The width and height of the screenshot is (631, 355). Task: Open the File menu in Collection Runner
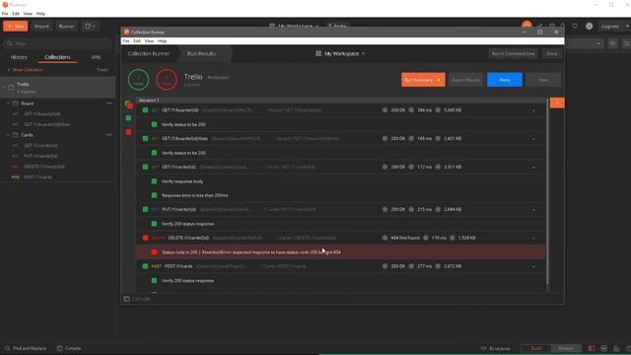coord(126,41)
